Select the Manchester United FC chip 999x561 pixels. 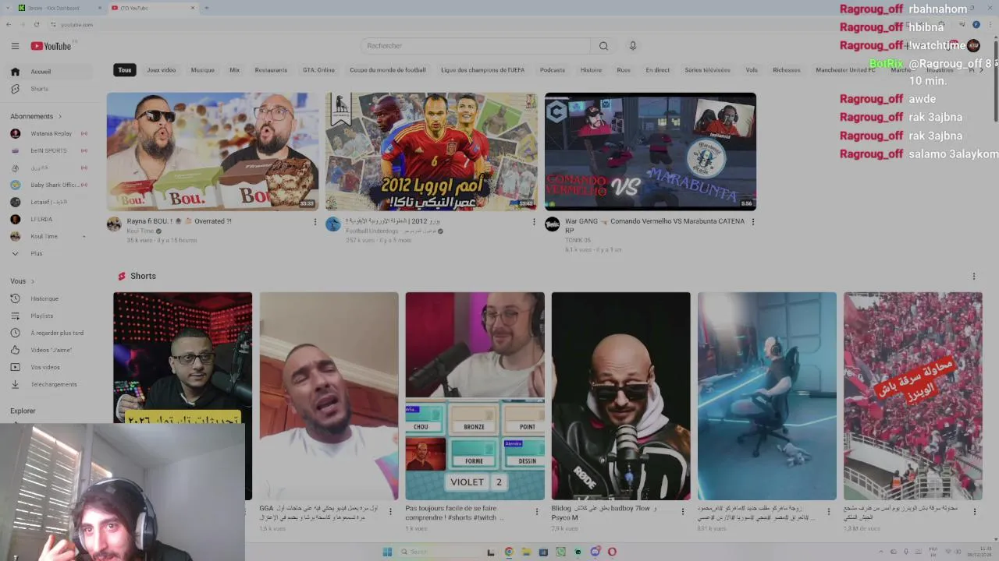click(x=846, y=70)
